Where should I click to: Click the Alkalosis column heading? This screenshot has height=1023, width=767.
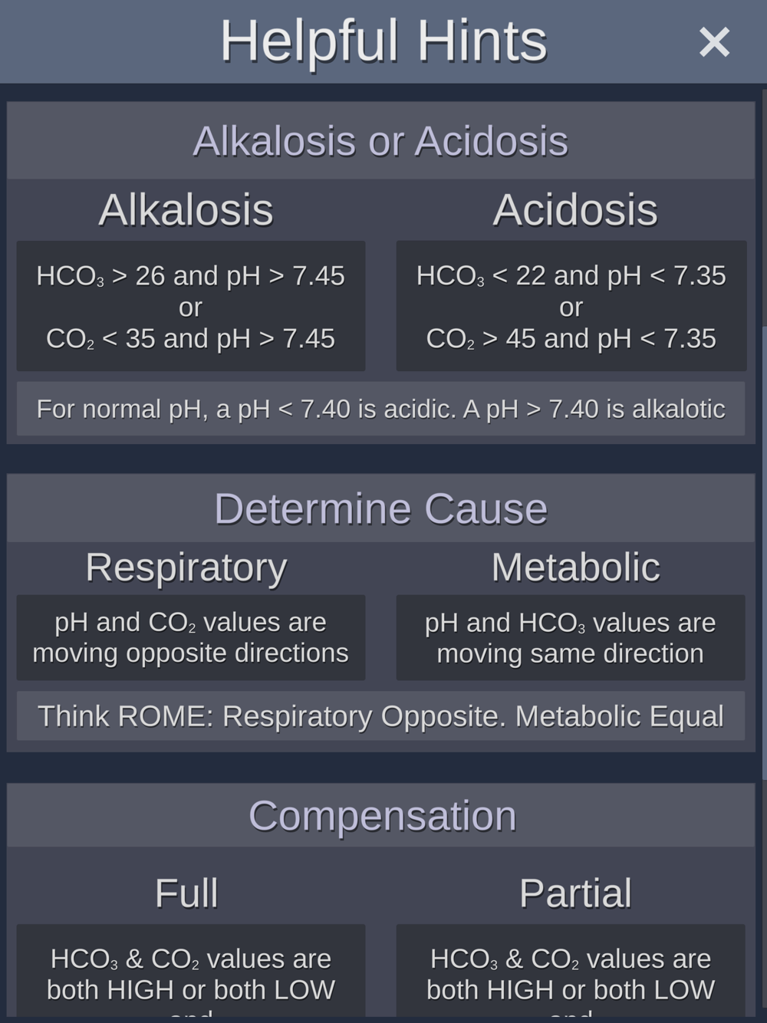tap(186, 210)
